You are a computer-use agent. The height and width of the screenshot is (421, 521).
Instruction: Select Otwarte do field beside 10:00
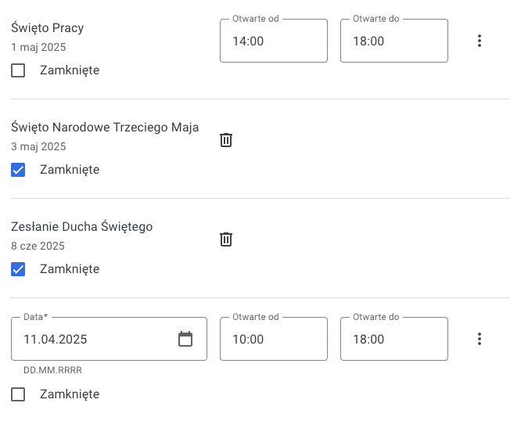394,339
